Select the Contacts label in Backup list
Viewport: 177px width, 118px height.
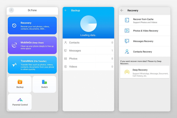[x=74, y=42]
